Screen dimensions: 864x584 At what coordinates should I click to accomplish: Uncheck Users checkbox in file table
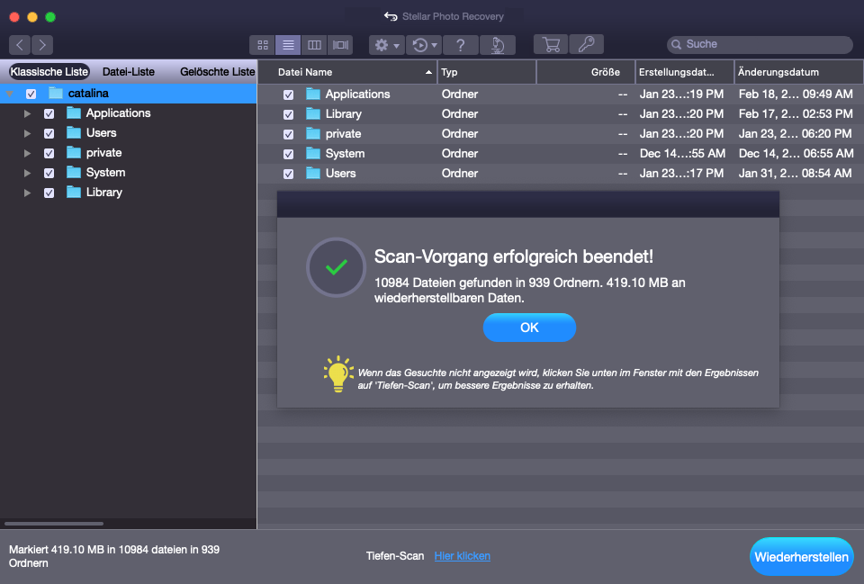(x=288, y=174)
